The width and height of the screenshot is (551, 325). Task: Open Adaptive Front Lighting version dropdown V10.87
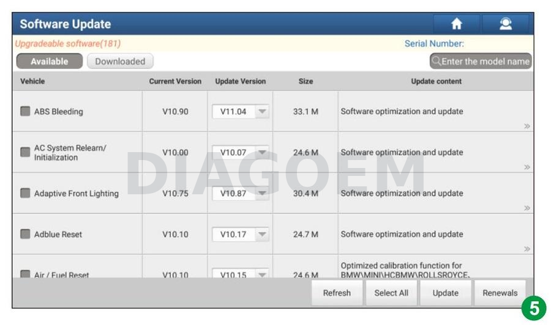pos(241,193)
